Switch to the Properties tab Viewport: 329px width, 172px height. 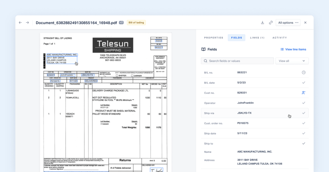tap(214, 38)
